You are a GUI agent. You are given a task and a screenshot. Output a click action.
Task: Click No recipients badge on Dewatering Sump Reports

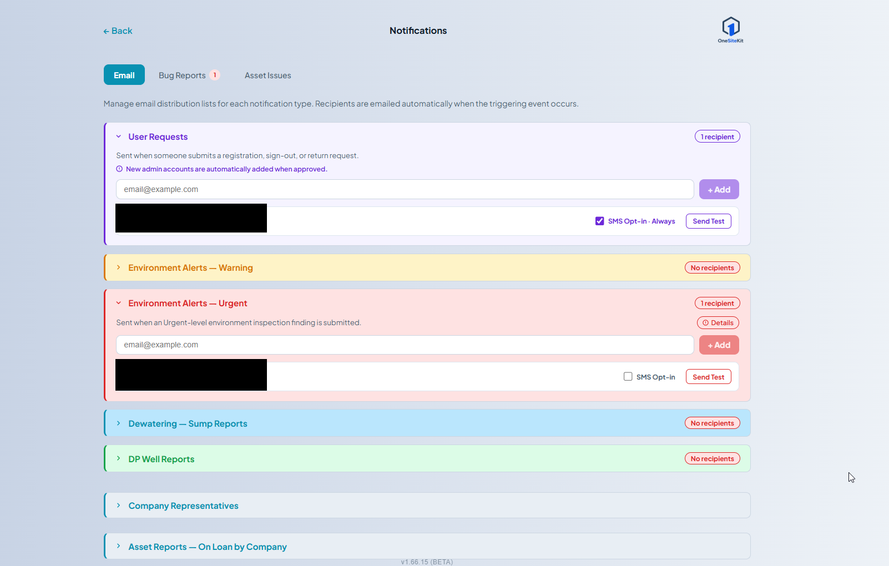click(713, 423)
